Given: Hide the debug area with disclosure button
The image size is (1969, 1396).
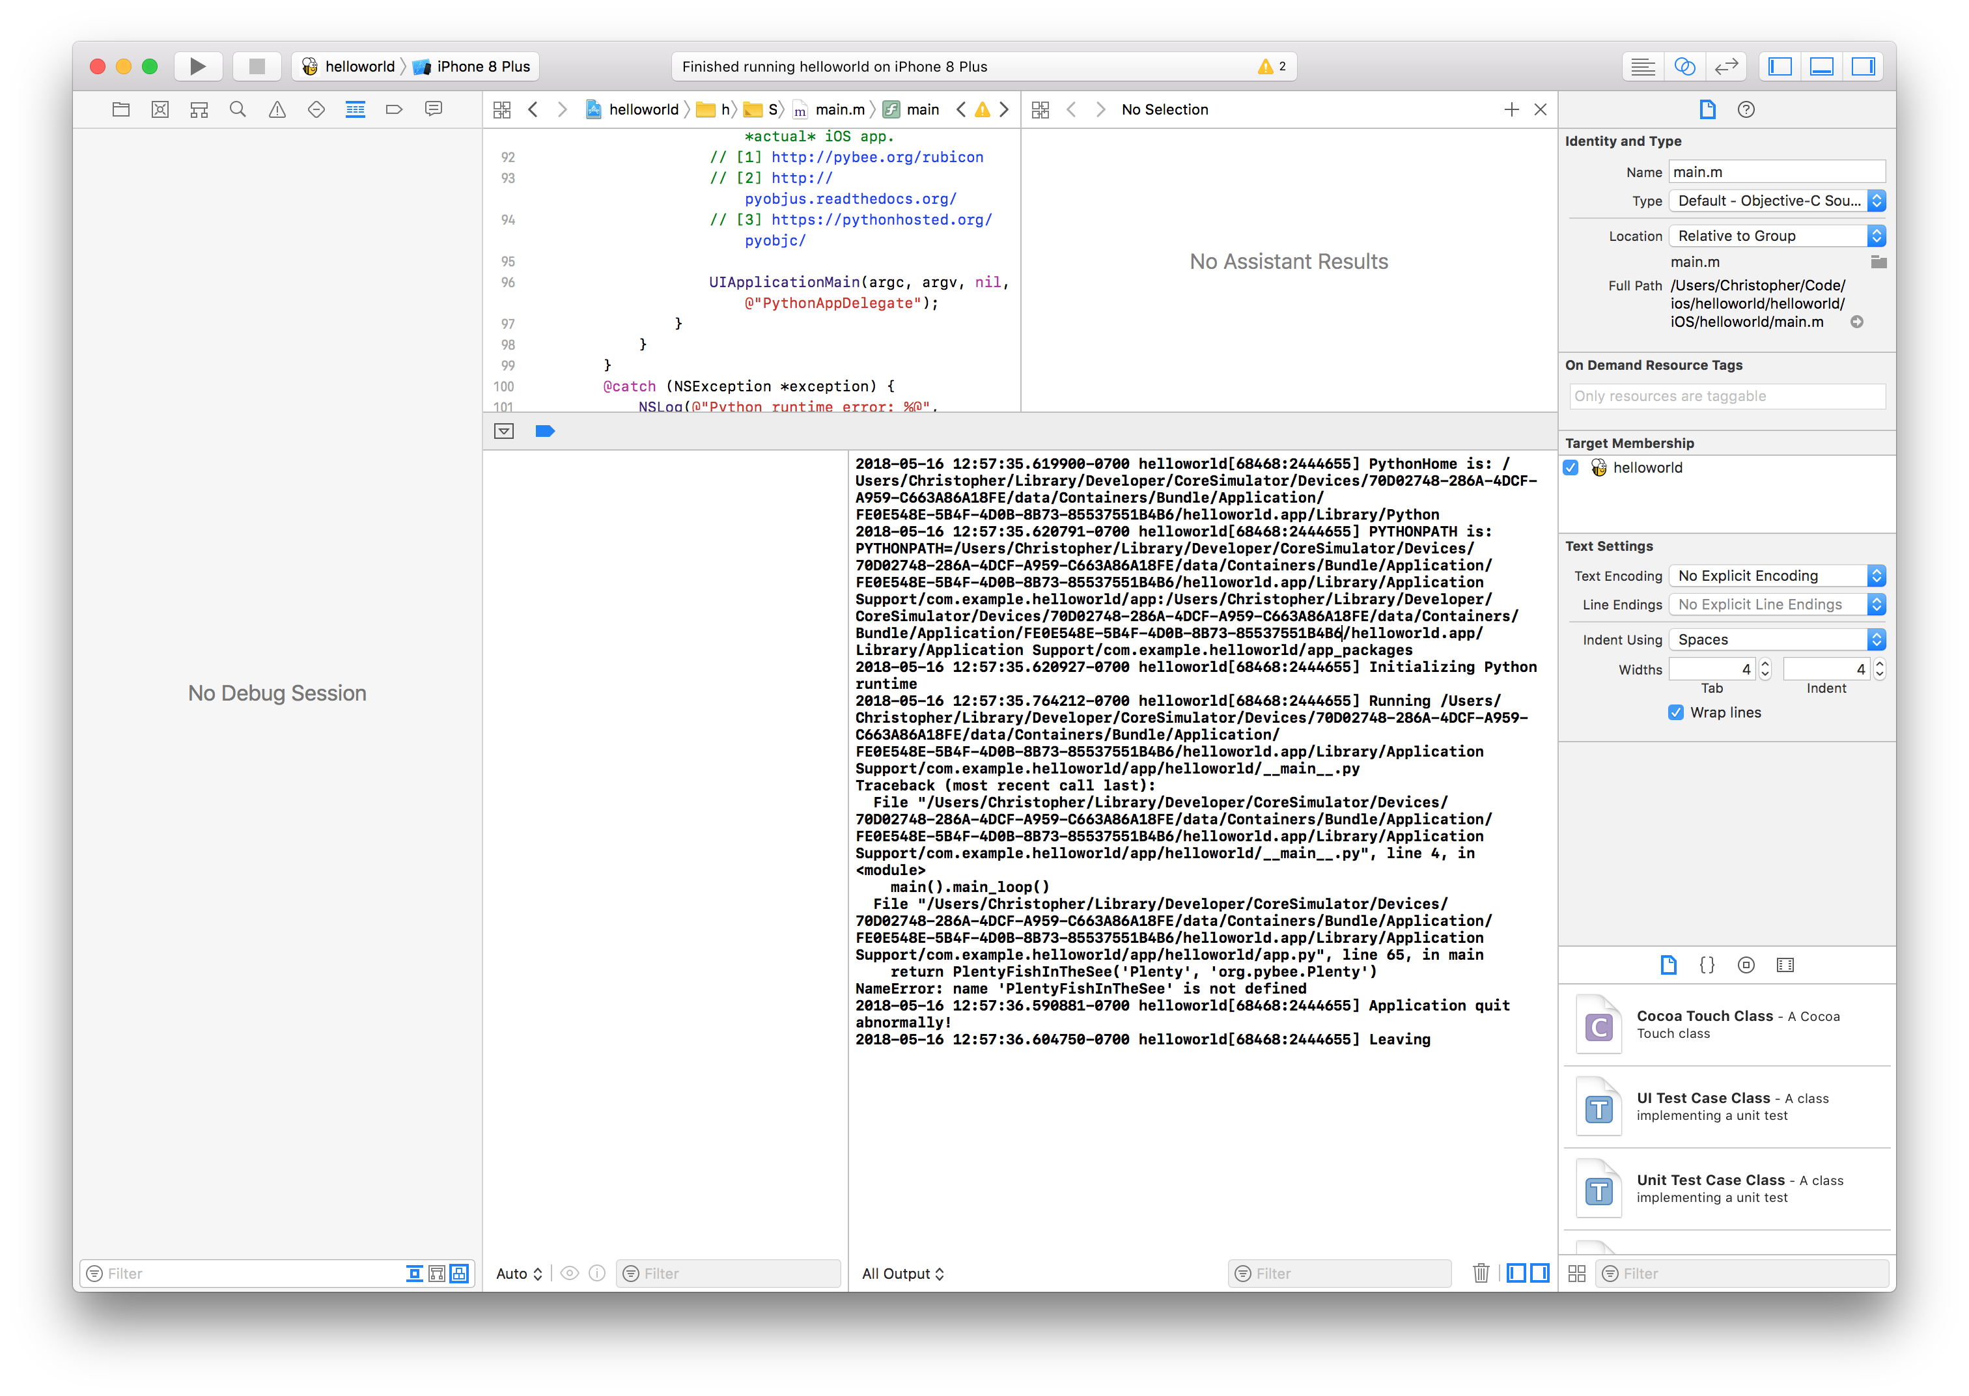Looking at the screenshot, I should (x=503, y=430).
